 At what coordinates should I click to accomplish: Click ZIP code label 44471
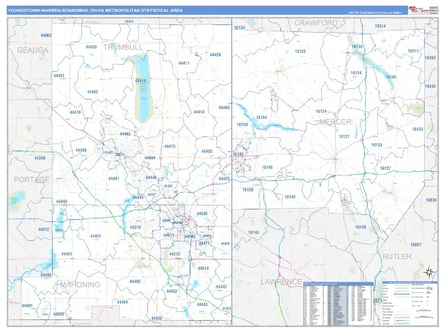pos(204,244)
